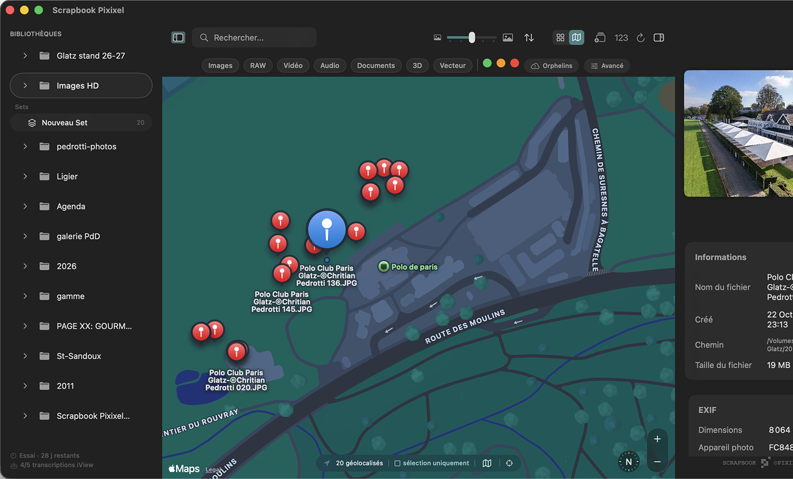Screen dimensions: 793x479
Task: Click the 123 numbering icon
Action: click(x=621, y=38)
